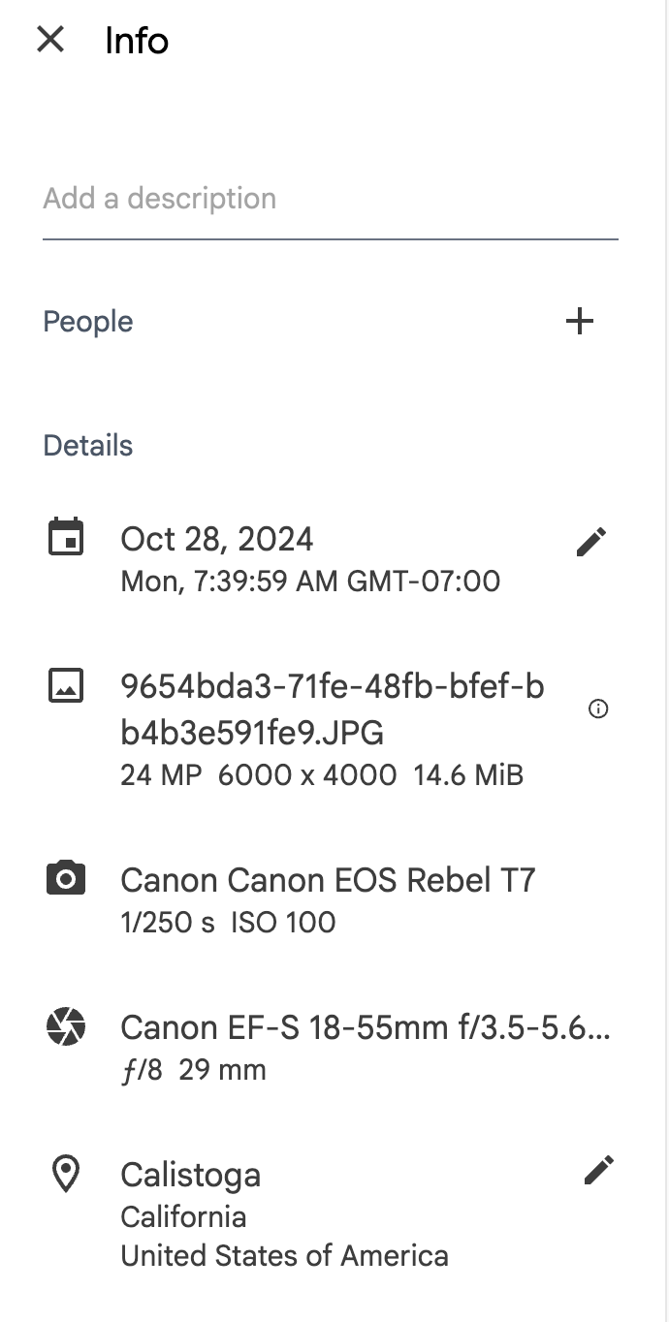Close the Info panel
Viewport: 669px width, 1322px height.
coord(50,40)
